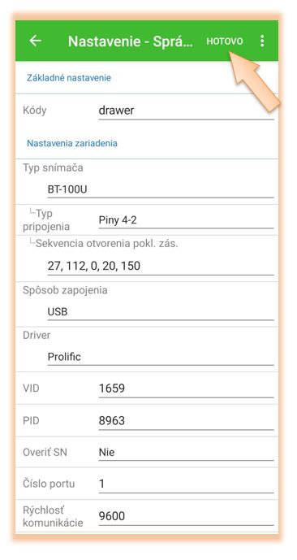Tap the Driver label
297x560 pixels.
point(37,336)
